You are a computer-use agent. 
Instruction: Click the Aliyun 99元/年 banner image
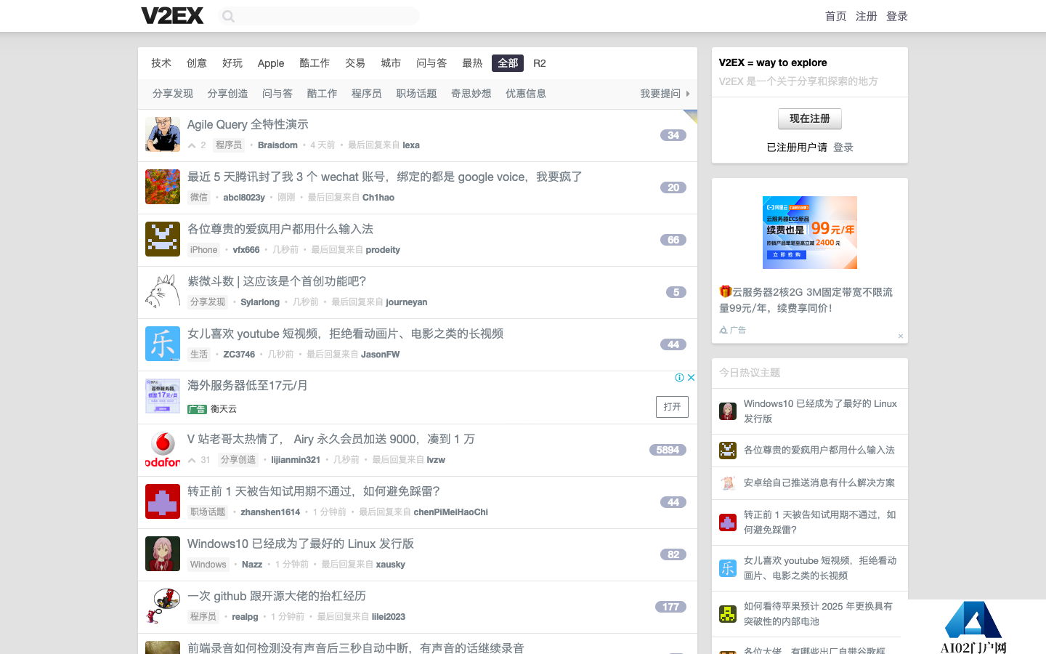point(810,233)
